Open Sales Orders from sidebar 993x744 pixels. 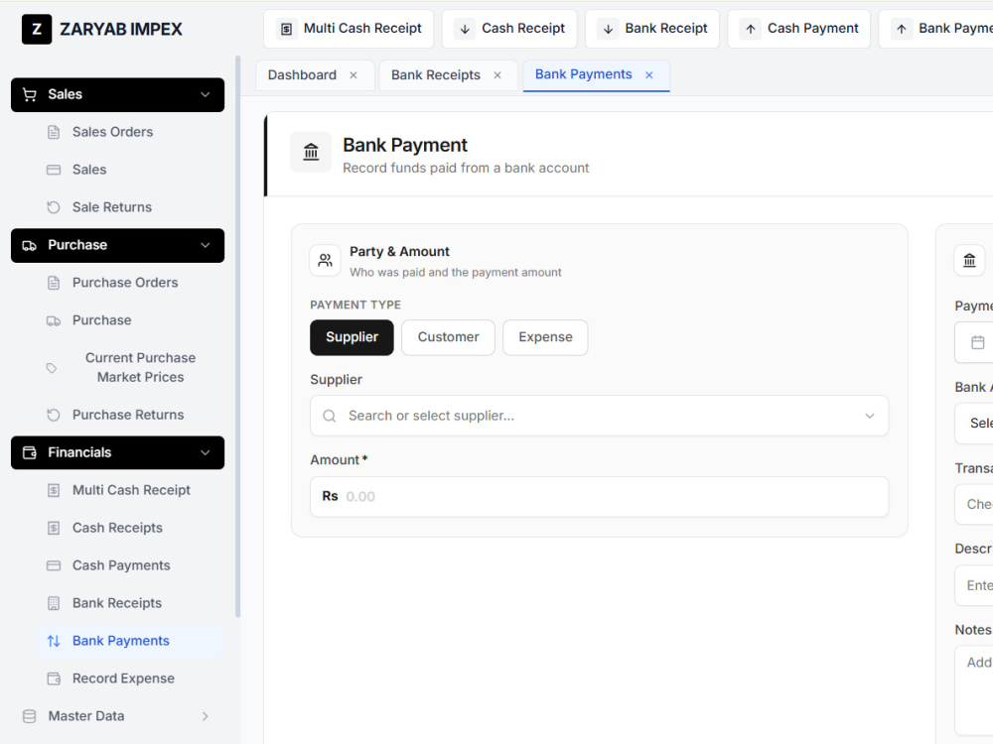tap(130, 132)
